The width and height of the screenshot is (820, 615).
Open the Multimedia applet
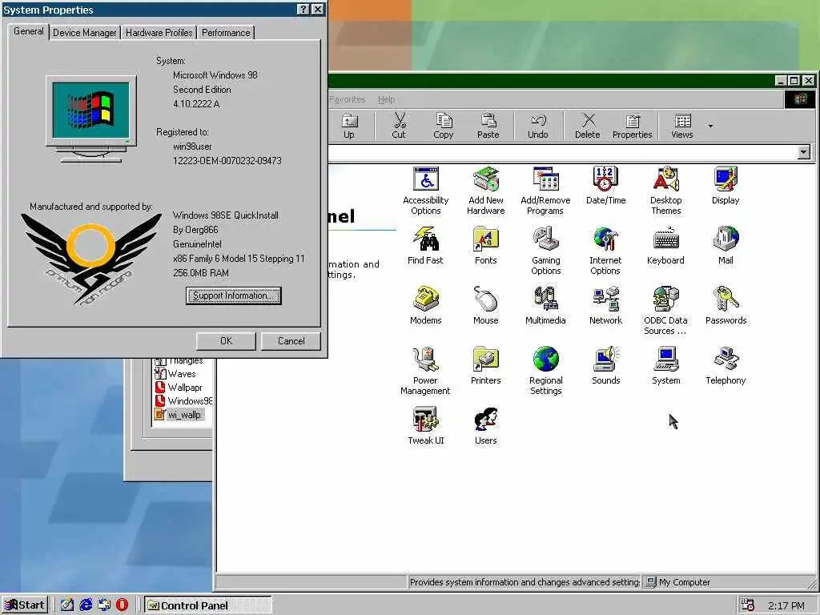[x=545, y=306]
